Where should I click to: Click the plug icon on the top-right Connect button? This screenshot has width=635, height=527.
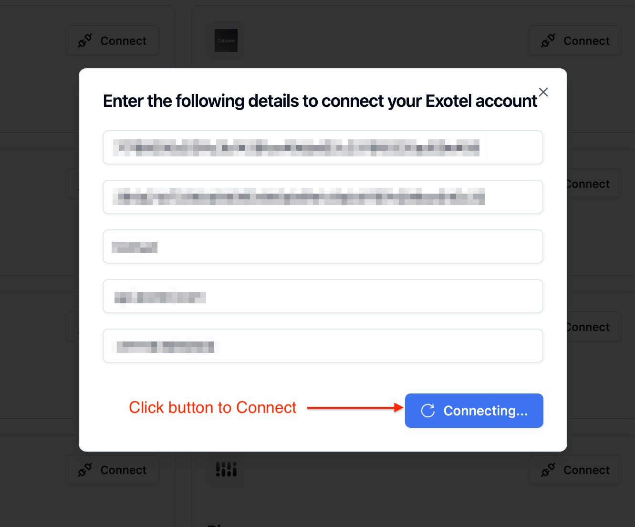point(548,41)
